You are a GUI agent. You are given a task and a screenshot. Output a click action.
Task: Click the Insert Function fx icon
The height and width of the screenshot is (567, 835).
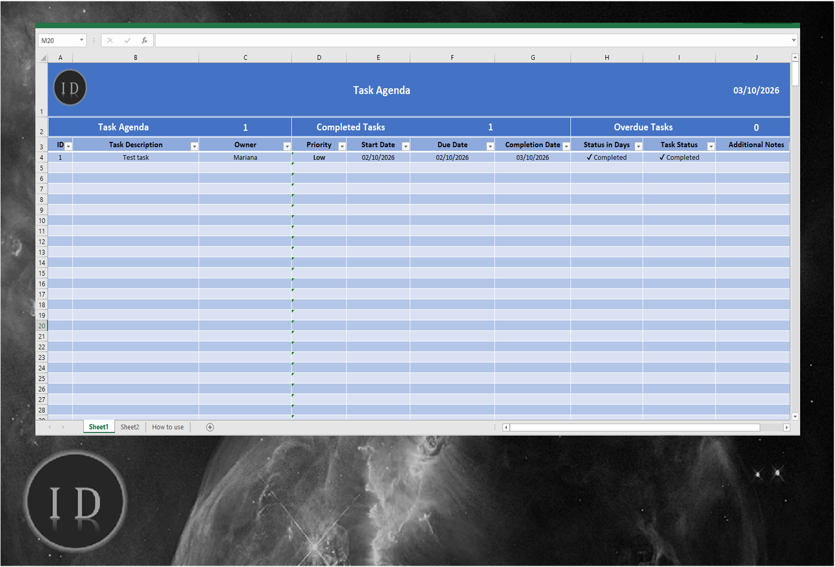pyautogui.click(x=144, y=40)
